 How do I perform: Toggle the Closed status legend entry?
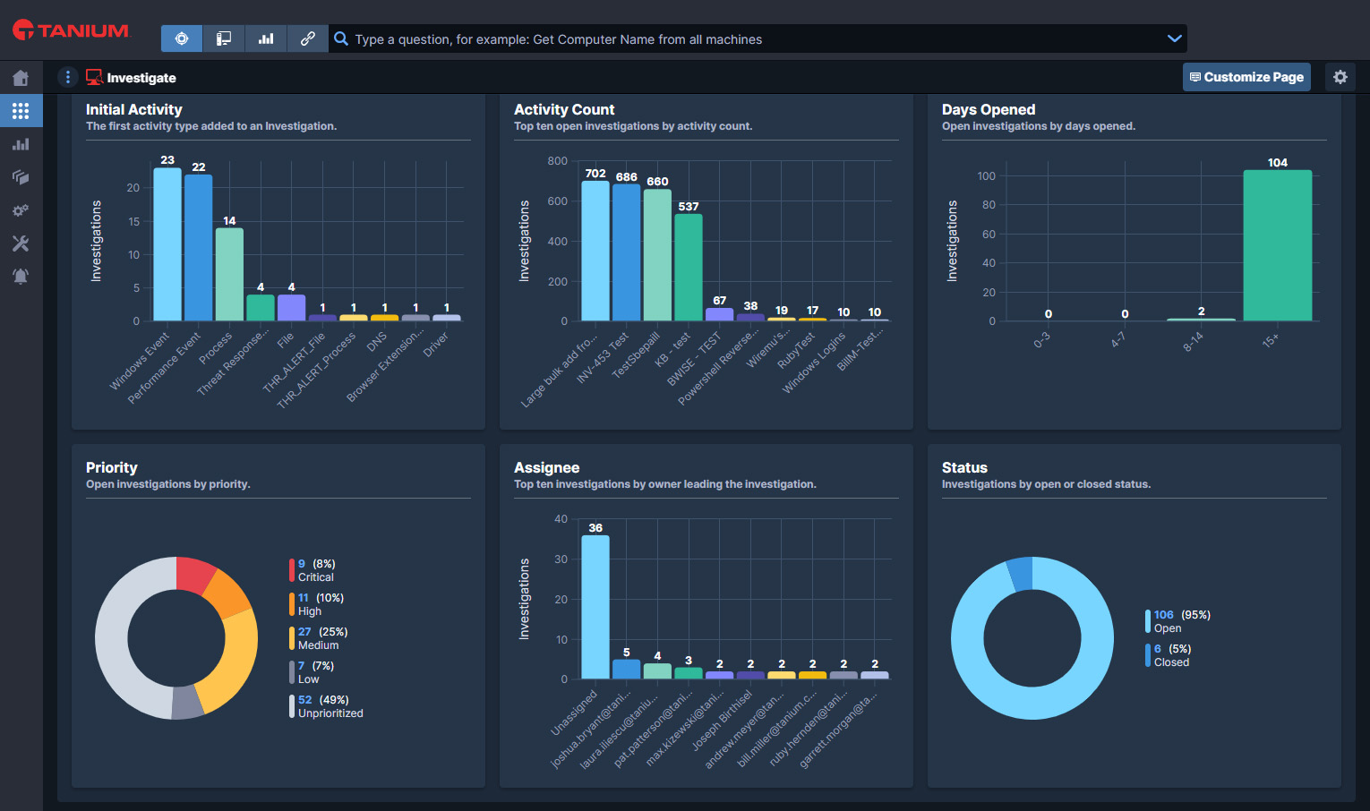point(1168,655)
